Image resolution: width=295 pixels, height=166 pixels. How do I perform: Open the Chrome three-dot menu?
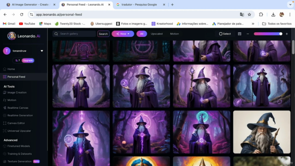point(290,14)
